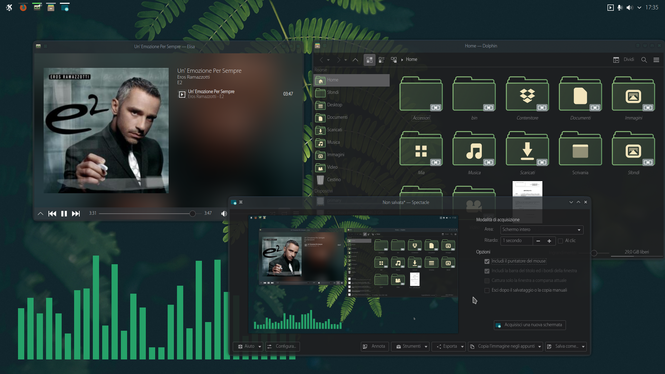Decrease the Ritardo delay with minus
665x374 pixels.
[538, 241]
